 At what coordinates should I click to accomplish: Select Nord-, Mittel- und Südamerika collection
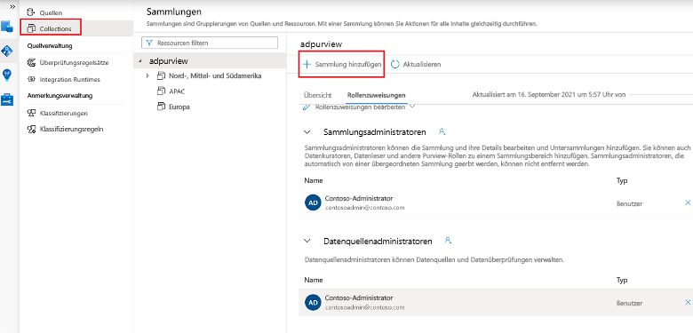pos(215,76)
